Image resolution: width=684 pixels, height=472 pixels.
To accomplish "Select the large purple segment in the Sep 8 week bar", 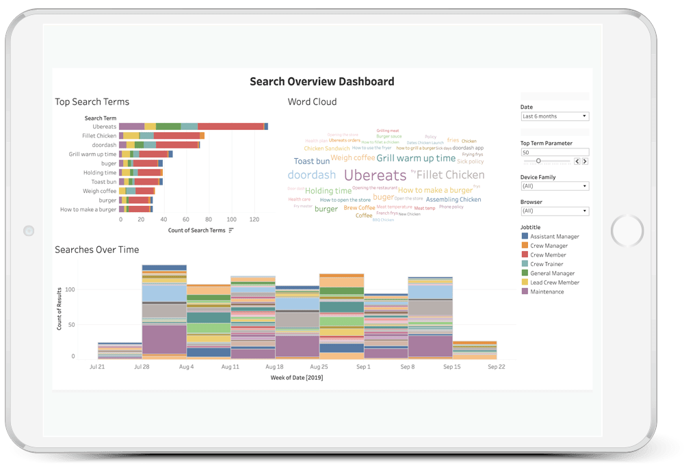I will pos(430,346).
